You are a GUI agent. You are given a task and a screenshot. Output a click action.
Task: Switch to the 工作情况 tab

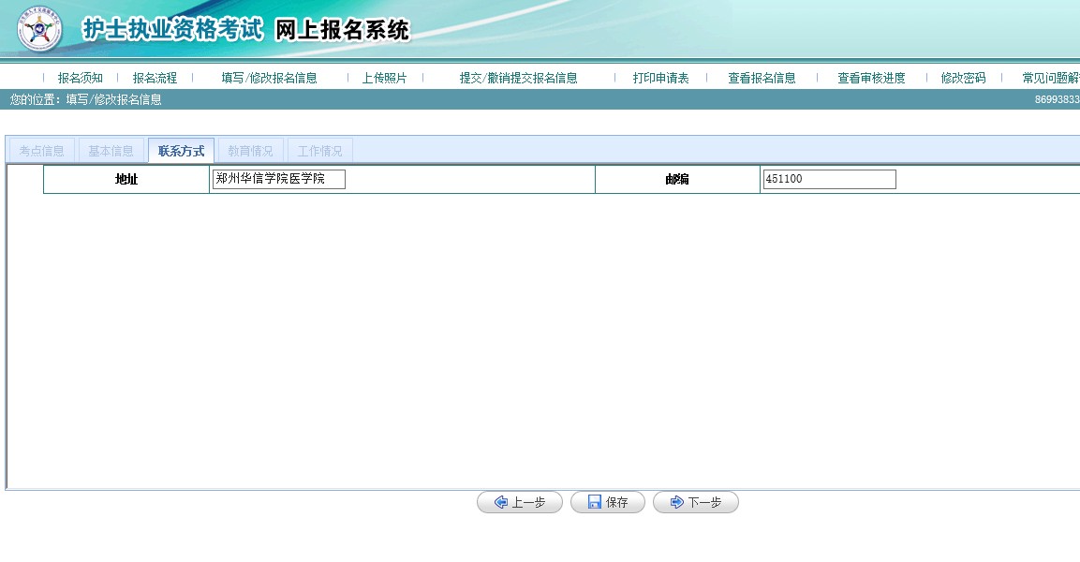click(x=319, y=151)
